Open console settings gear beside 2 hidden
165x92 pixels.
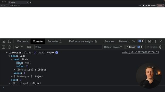click(x=161, y=47)
